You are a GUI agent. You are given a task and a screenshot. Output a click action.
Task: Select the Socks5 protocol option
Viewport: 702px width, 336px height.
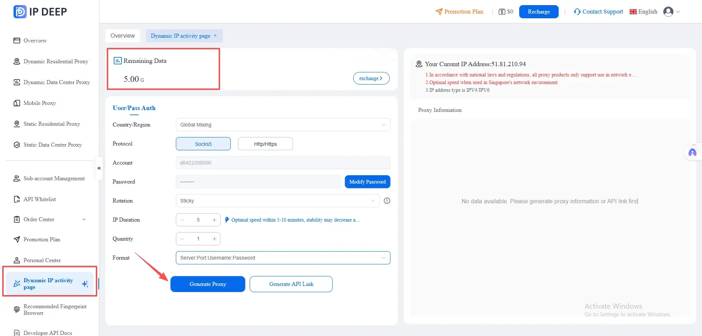(x=203, y=144)
